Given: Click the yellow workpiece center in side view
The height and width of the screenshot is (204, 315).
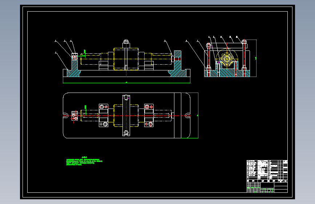Looking at the screenshot, I should 227,59.
